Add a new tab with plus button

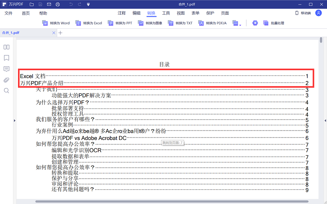click(x=60, y=33)
